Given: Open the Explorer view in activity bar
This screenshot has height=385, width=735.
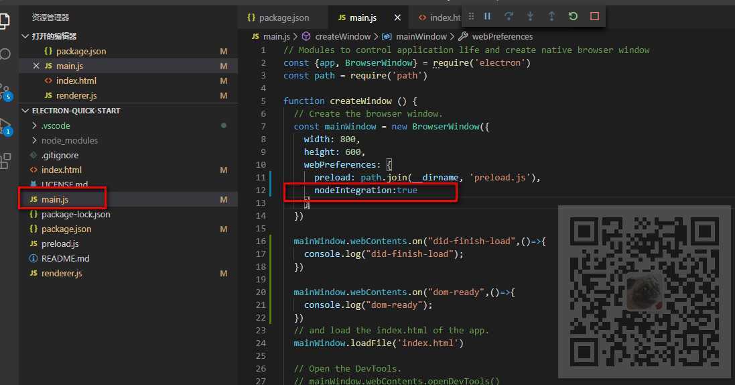Looking at the screenshot, I should (x=4, y=21).
